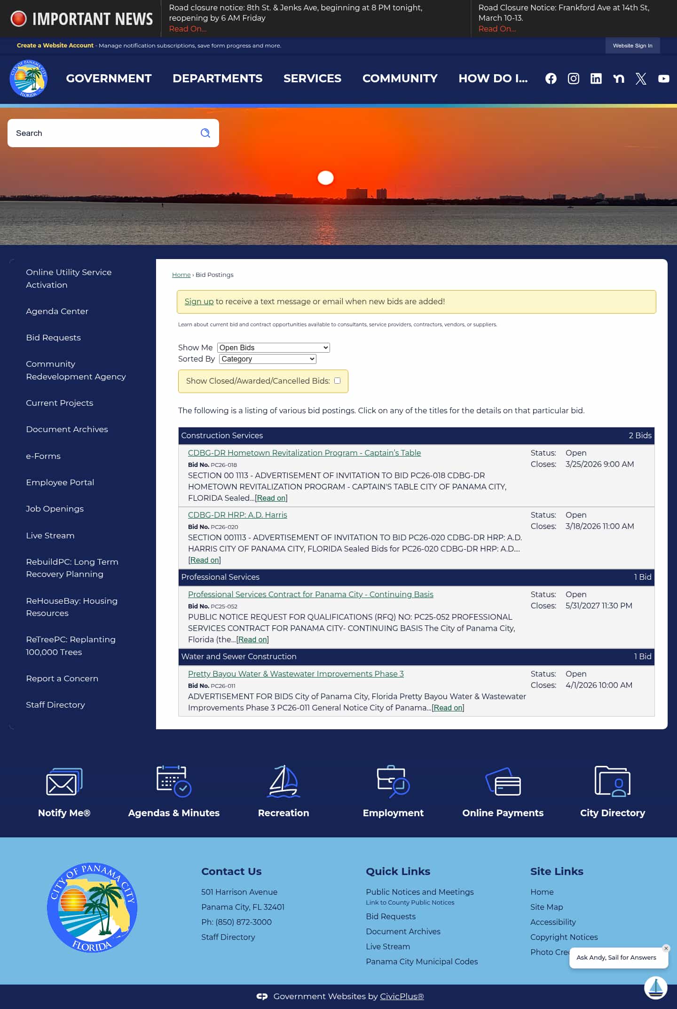Open Report a Concern in sidebar
Image resolution: width=677 pixels, height=1009 pixels.
pyautogui.click(x=62, y=678)
